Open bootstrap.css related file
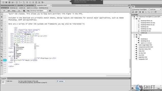This screenshot has height=91, width=162. [14, 8]
